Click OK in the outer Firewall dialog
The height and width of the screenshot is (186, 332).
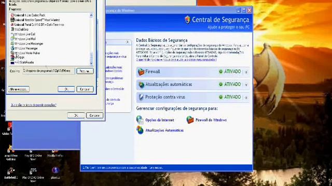pyautogui.click(x=76, y=115)
